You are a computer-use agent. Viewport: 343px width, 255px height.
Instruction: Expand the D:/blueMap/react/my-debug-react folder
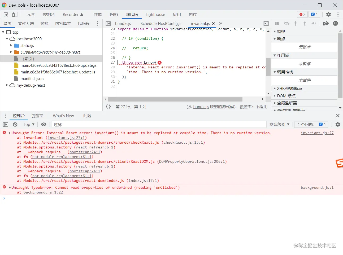pyautogui.click(x=11, y=52)
